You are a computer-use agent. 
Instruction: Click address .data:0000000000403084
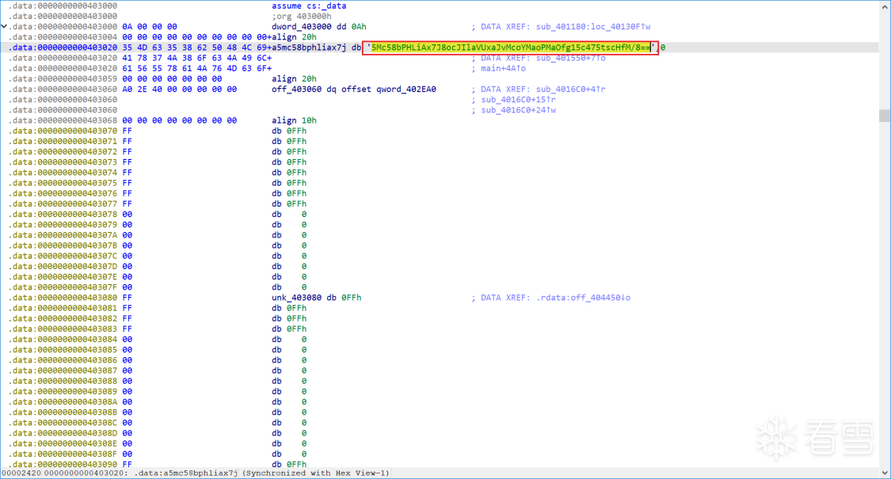click(x=63, y=339)
